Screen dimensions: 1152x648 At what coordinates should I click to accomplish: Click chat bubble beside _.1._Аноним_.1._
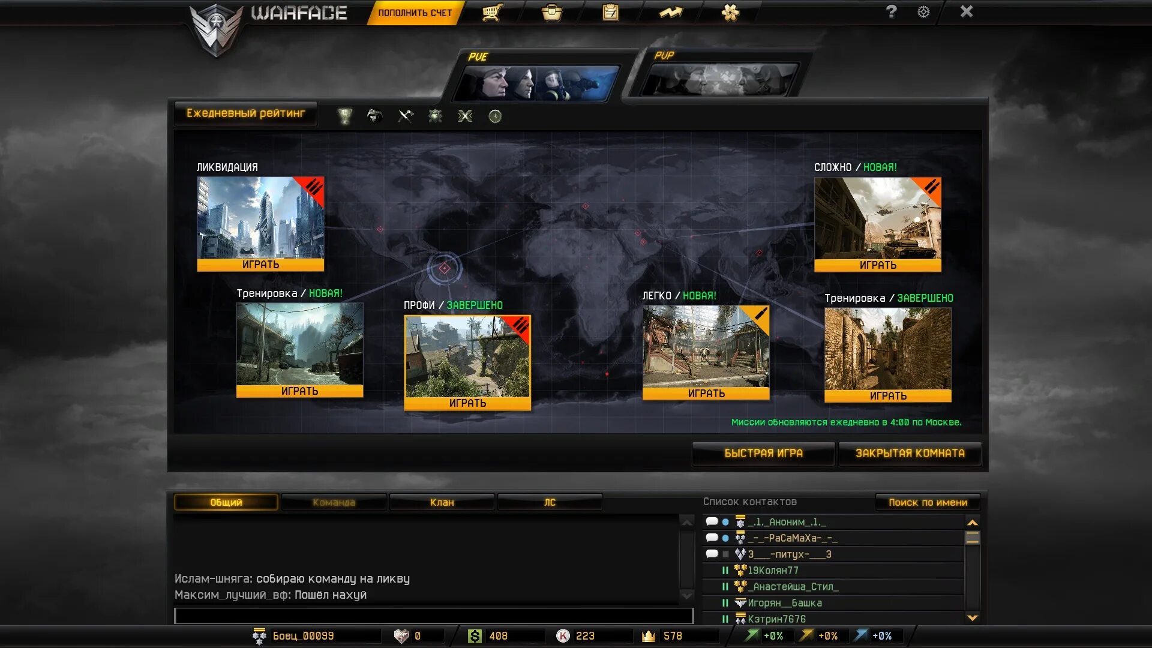(712, 522)
